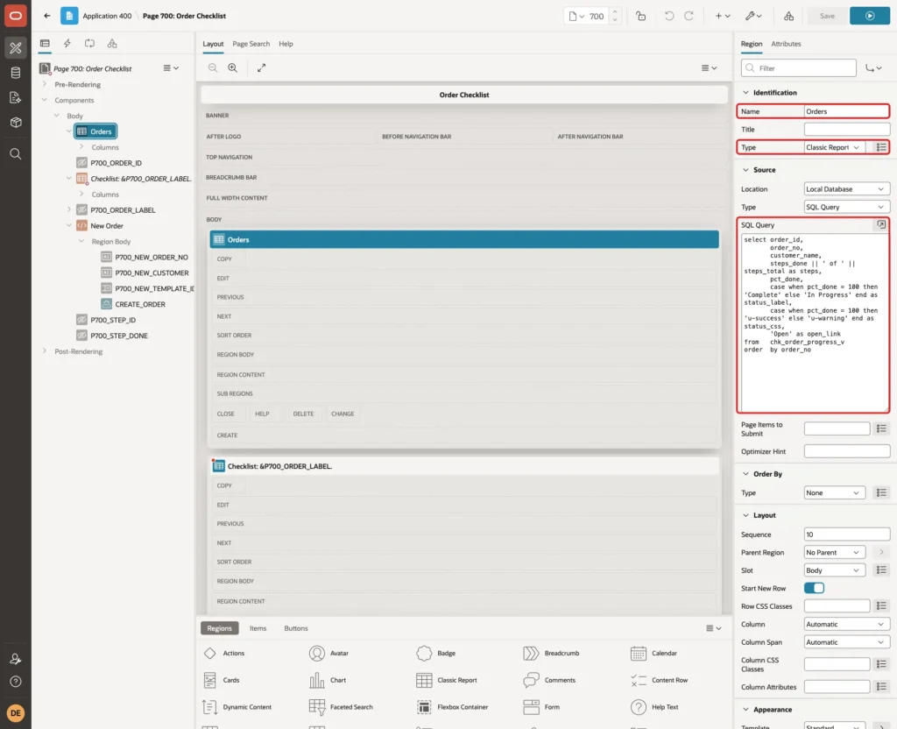Run the page with the play button
Viewport: 897px width, 729px height.
[870, 16]
